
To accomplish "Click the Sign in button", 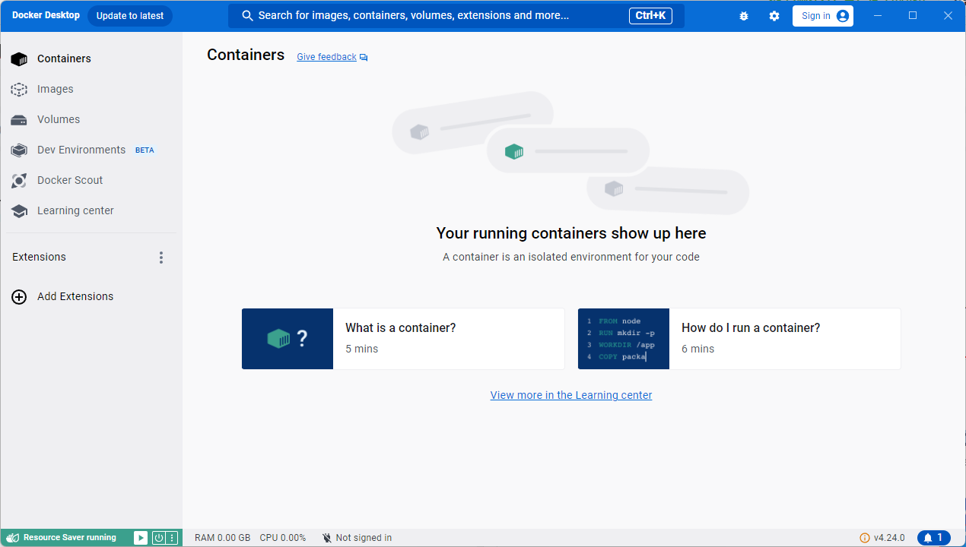I will pyautogui.click(x=823, y=16).
